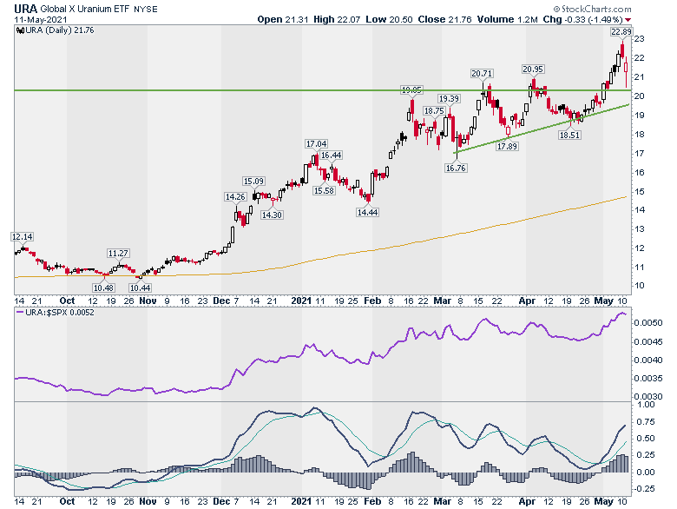Screen dimensions: 677x509
Task: Click the 12.14 September high label
Action: 22,237
